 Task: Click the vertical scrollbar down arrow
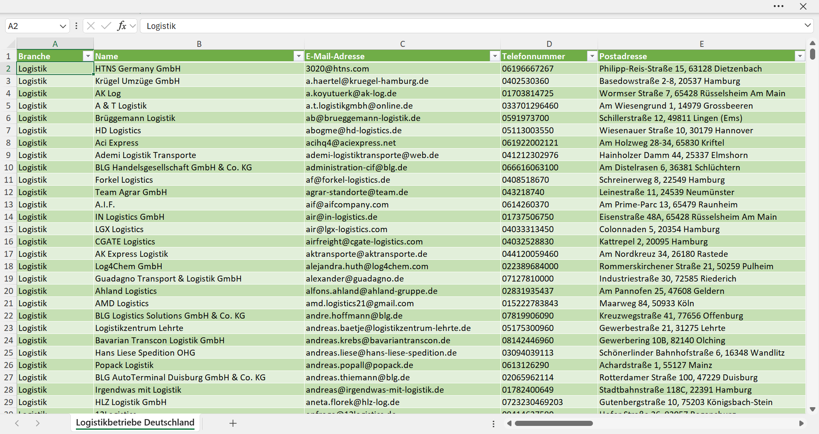[x=812, y=409]
